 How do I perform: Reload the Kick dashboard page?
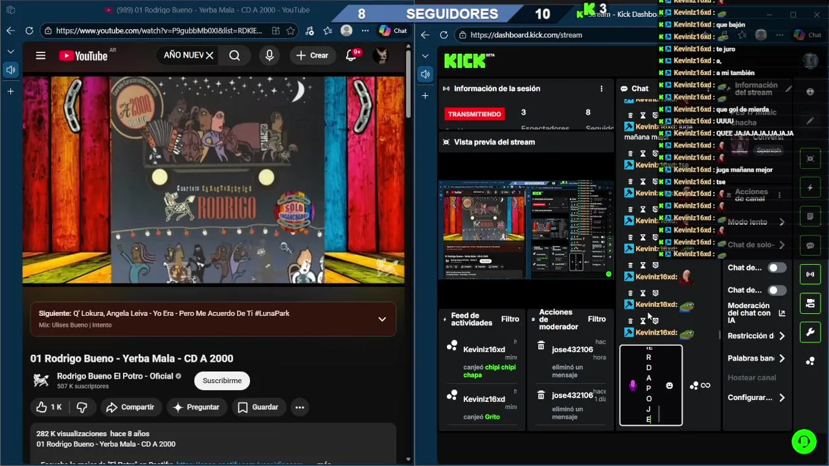(x=444, y=35)
